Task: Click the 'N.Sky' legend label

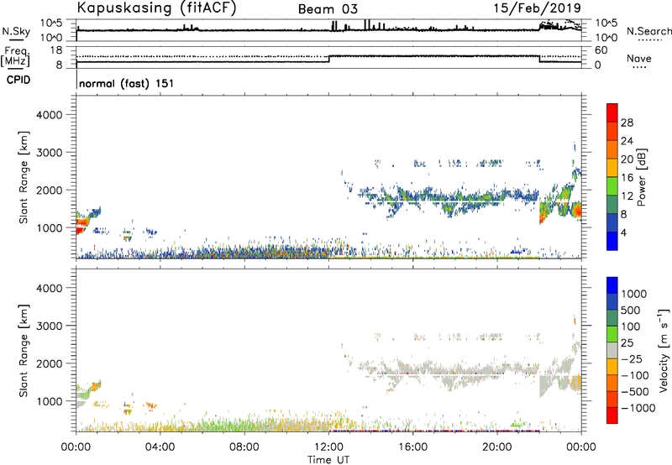Action: coord(16,31)
